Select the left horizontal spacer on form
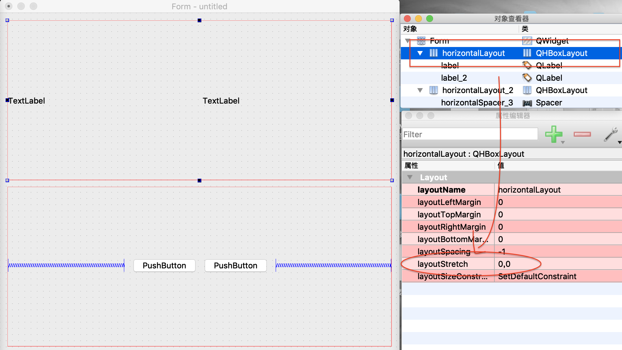The width and height of the screenshot is (622, 350). point(66,265)
